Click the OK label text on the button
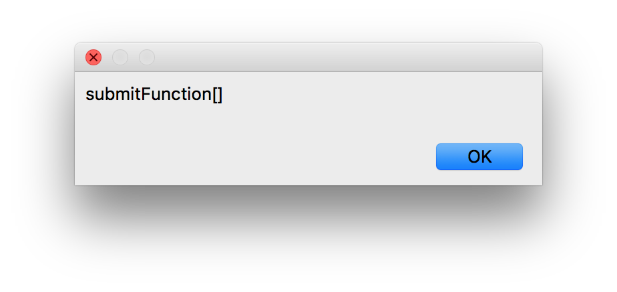 tap(479, 157)
